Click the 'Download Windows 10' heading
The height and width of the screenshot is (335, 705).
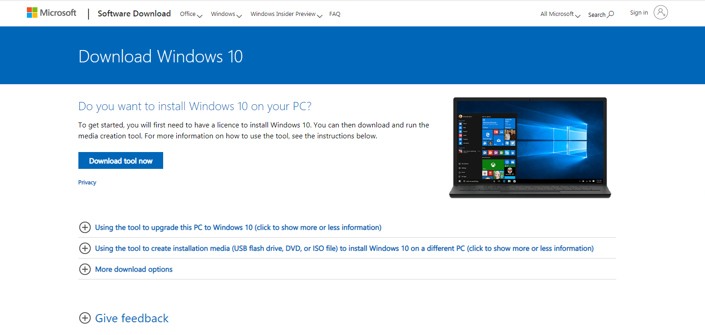pyautogui.click(x=160, y=56)
